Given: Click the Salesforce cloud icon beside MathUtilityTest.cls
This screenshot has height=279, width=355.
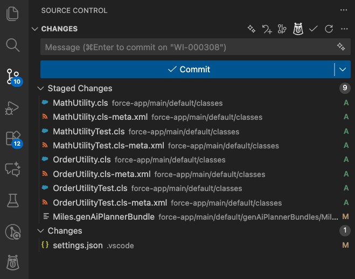Looking at the screenshot, I should pos(45,131).
